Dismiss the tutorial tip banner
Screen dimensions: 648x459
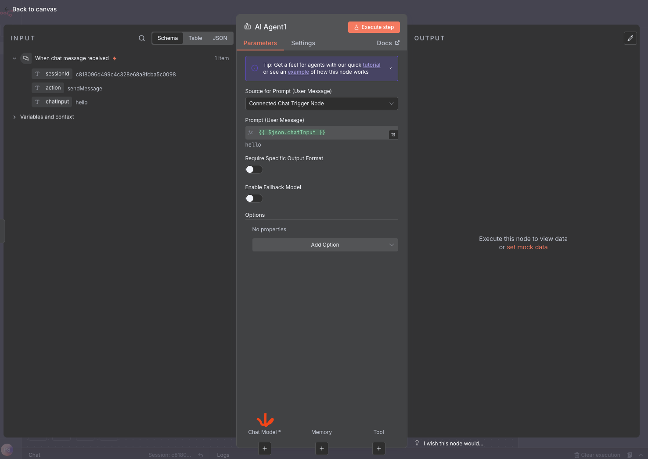click(391, 68)
